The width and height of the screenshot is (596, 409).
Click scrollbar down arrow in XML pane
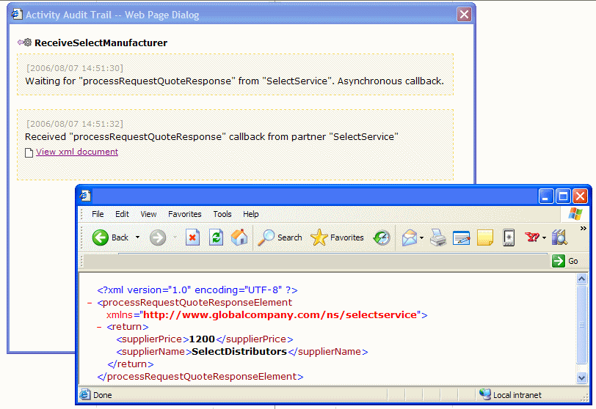[x=581, y=377]
